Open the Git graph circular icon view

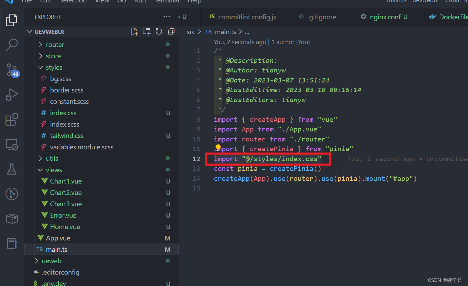click(x=12, y=194)
